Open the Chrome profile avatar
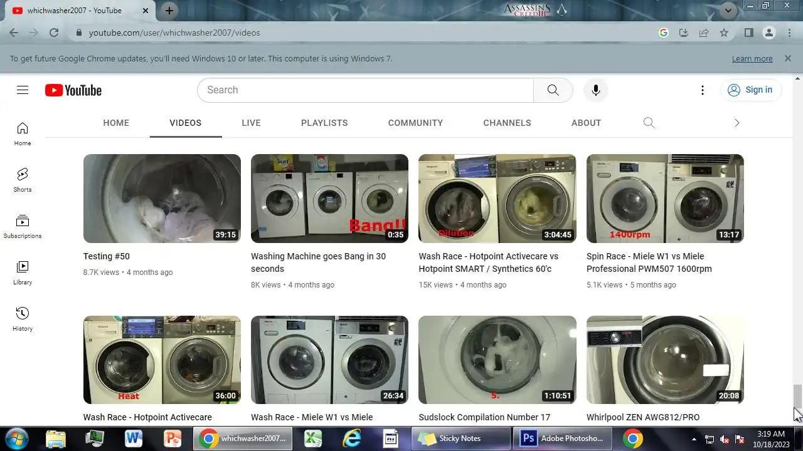 [x=768, y=33]
